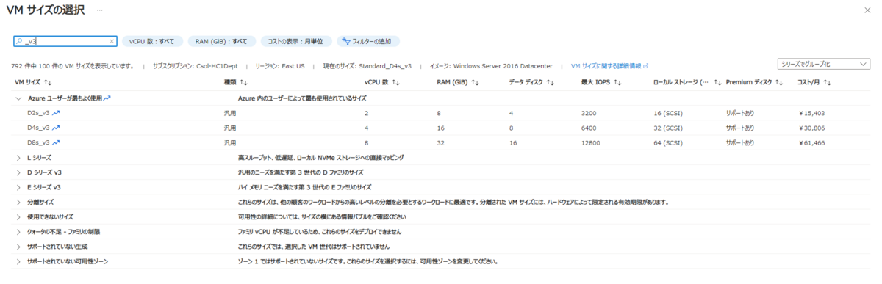Click the trending icon next to D2s_v3
The image size is (882, 284).
click(56, 113)
